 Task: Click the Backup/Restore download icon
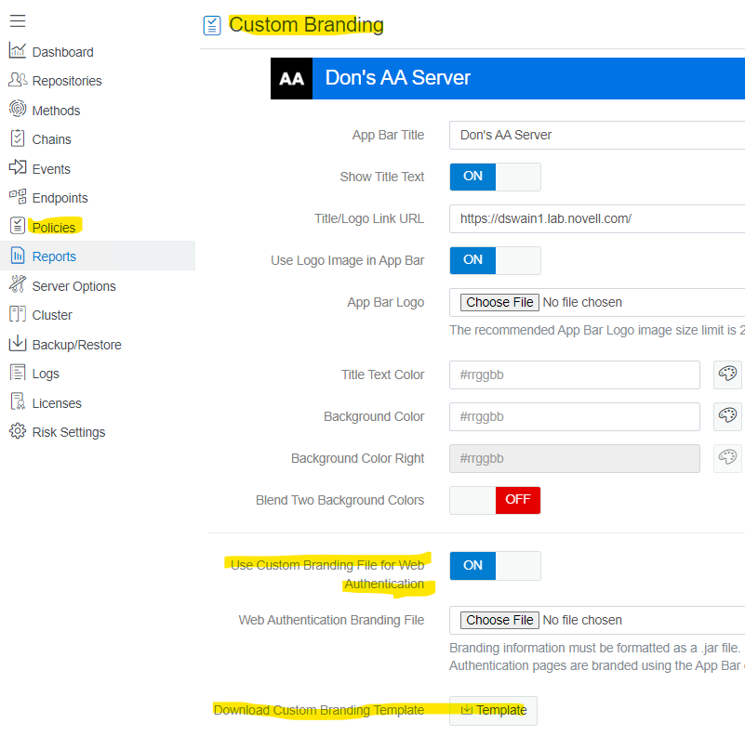click(17, 344)
